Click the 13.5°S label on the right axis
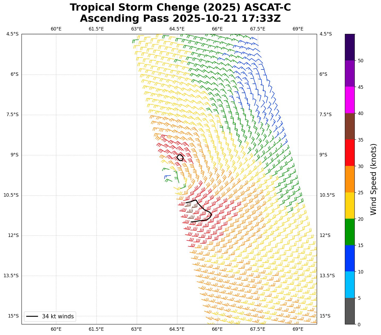The image size is (381, 335). click(x=327, y=276)
